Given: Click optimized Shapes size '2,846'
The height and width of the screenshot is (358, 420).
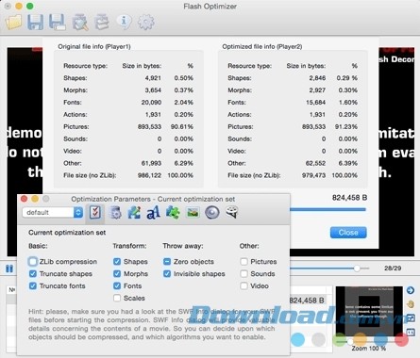Looking at the screenshot, I should 317,78.
